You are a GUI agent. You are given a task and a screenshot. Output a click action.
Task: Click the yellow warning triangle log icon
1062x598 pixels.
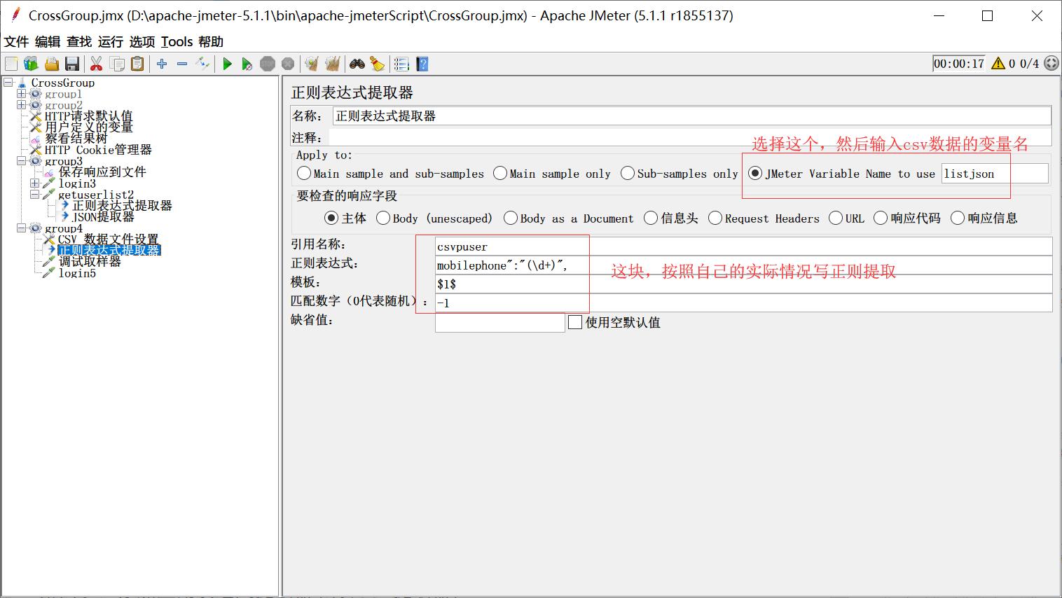(998, 64)
